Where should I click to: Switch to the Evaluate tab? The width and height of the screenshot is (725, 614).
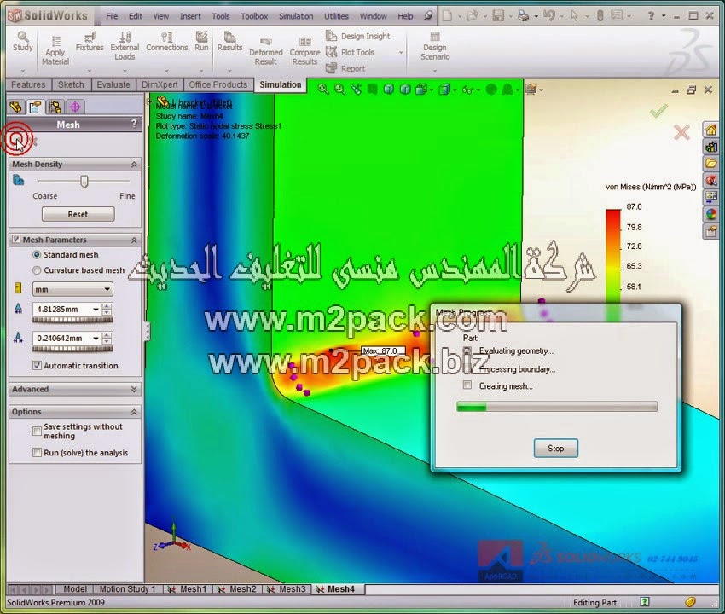tap(113, 84)
